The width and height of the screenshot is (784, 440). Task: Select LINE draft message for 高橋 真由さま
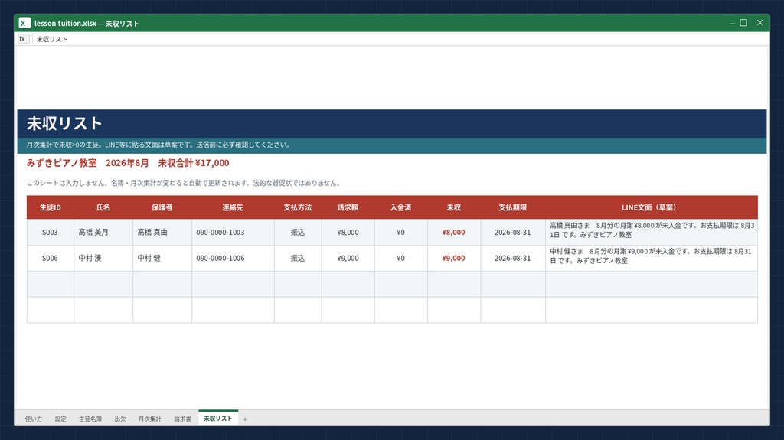pos(651,232)
